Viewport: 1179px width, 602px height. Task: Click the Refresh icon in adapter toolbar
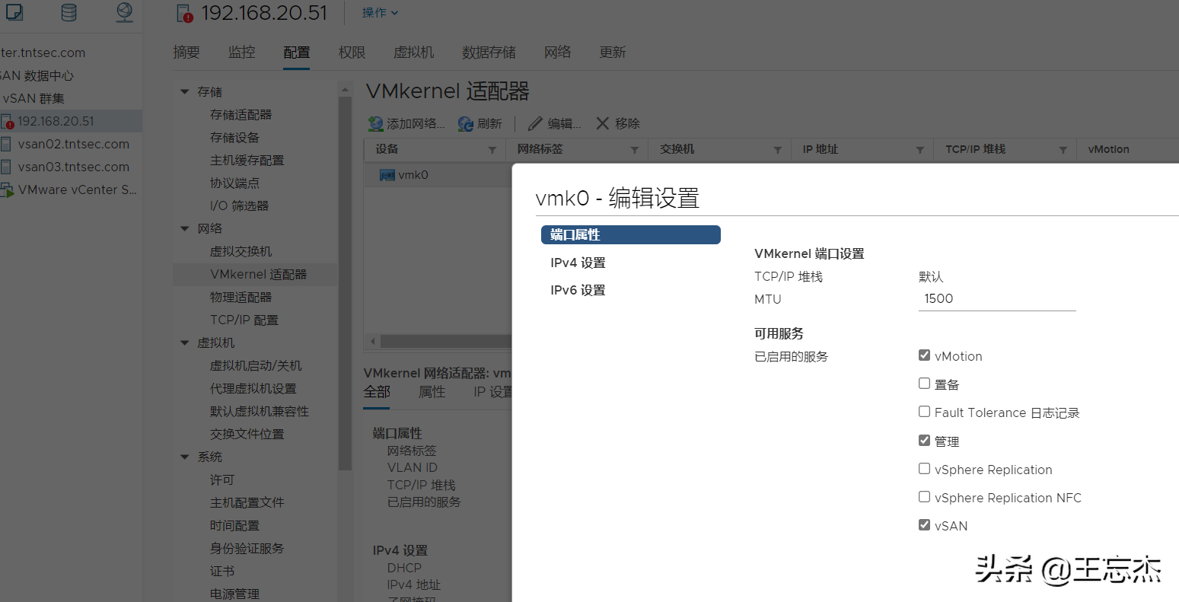(466, 123)
